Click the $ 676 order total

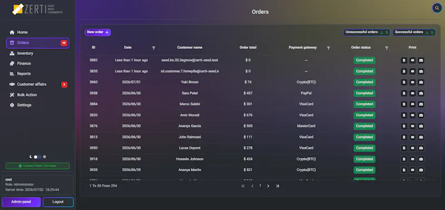(x=248, y=115)
